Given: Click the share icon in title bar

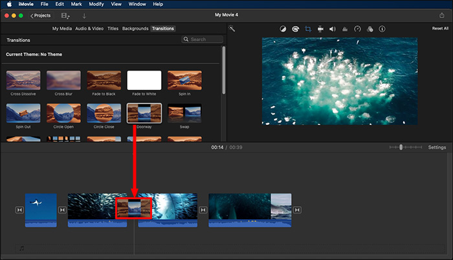Looking at the screenshot, I should (x=441, y=15).
